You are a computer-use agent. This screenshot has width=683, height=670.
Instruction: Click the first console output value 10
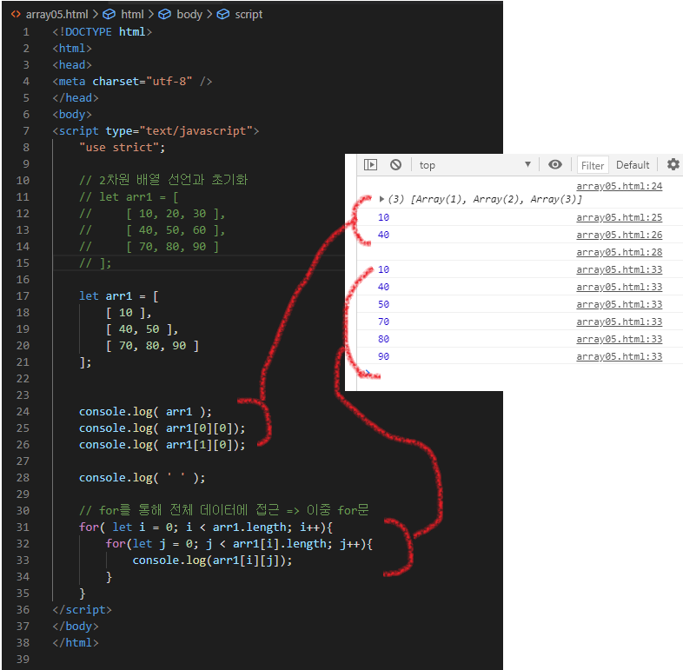pos(383,217)
